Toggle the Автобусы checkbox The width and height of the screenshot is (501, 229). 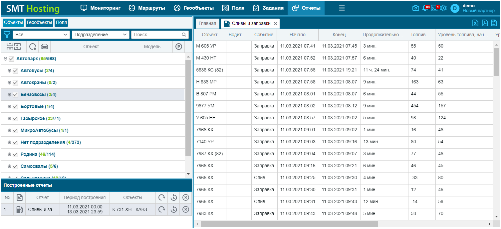(15, 71)
